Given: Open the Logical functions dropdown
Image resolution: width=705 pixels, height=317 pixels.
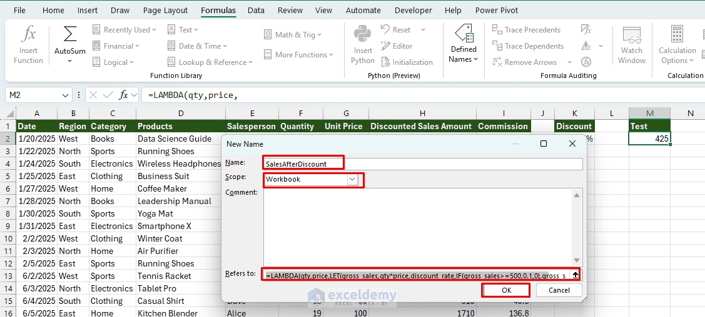Looking at the screenshot, I should coord(113,62).
